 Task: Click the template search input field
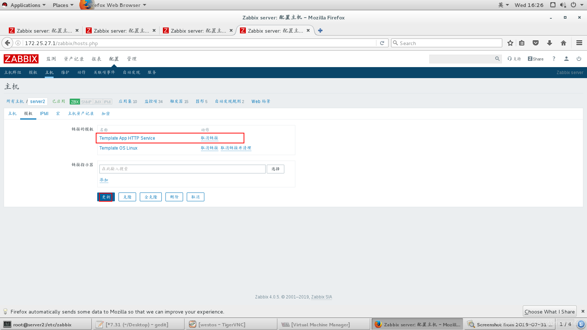pyautogui.click(x=182, y=169)
